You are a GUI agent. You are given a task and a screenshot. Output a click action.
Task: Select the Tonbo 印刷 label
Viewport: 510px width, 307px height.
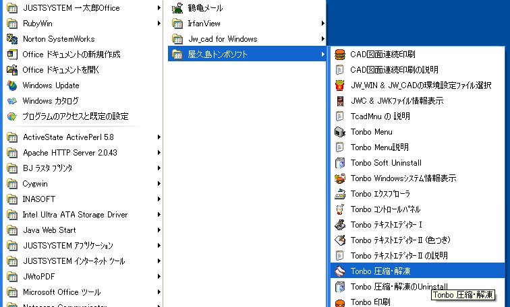(x=370, y=302)
